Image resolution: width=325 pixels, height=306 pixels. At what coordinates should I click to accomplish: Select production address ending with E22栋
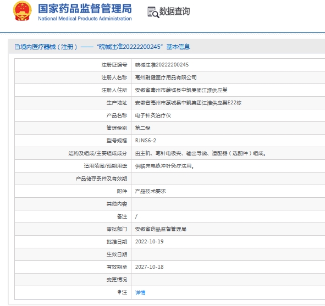click(x=188, y=103)
